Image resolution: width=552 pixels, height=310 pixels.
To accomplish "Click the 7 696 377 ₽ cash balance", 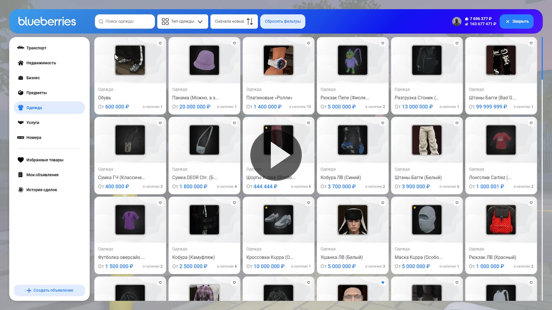I will click(x=478, y=19).
